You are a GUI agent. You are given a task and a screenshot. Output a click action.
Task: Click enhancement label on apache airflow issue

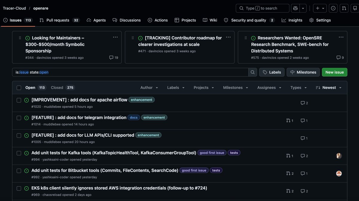click(x=142, y=100)
